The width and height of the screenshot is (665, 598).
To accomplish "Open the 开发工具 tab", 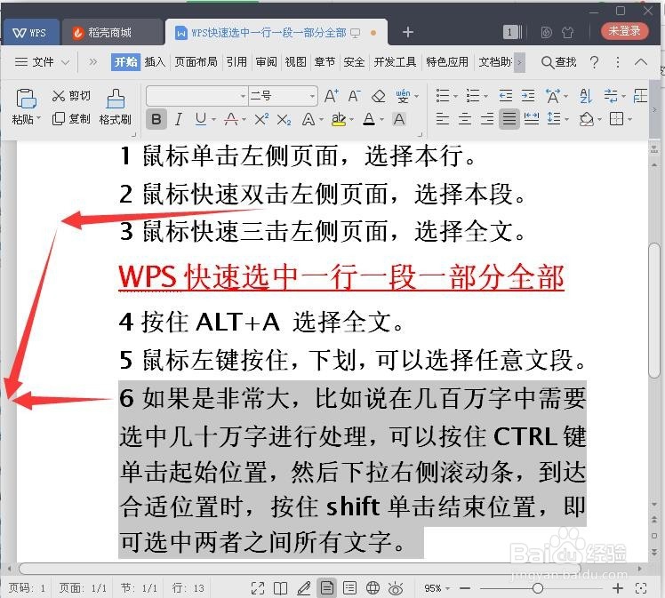I will [395, 62].
